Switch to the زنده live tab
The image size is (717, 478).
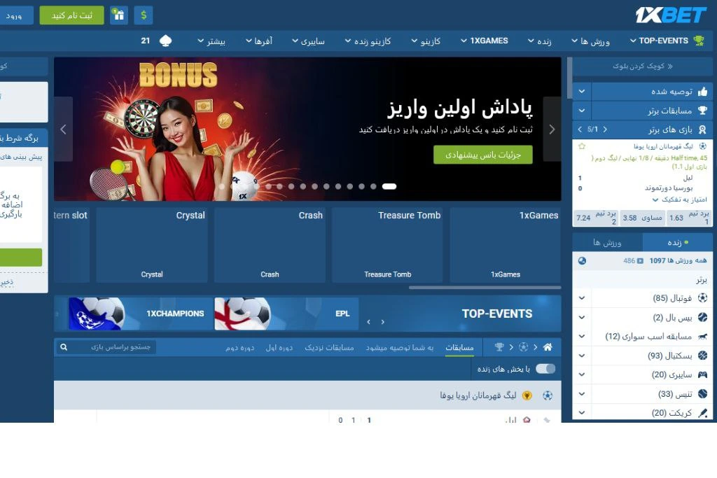[x=677, y=242]
